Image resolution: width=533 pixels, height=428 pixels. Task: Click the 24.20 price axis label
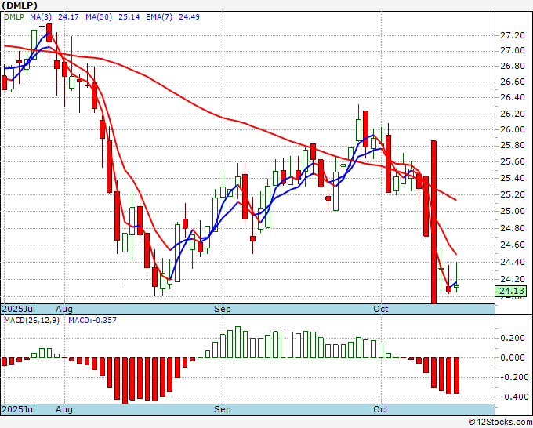point(513,279)
